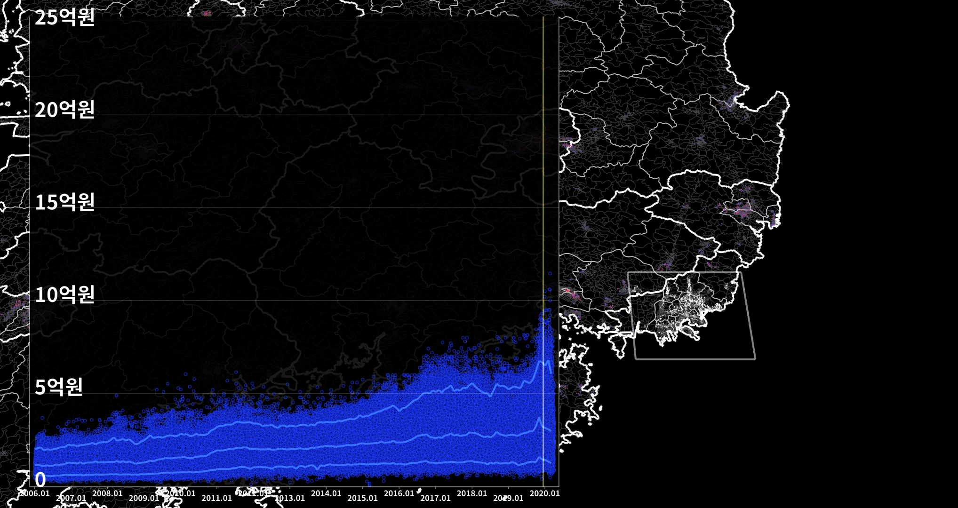Select the 2008.01 date label

coord(107,493)
